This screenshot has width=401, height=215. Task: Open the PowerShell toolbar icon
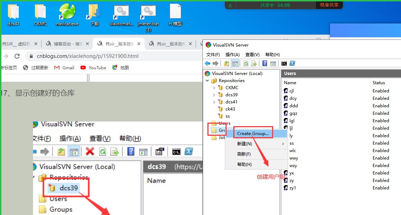coord(292,63)
